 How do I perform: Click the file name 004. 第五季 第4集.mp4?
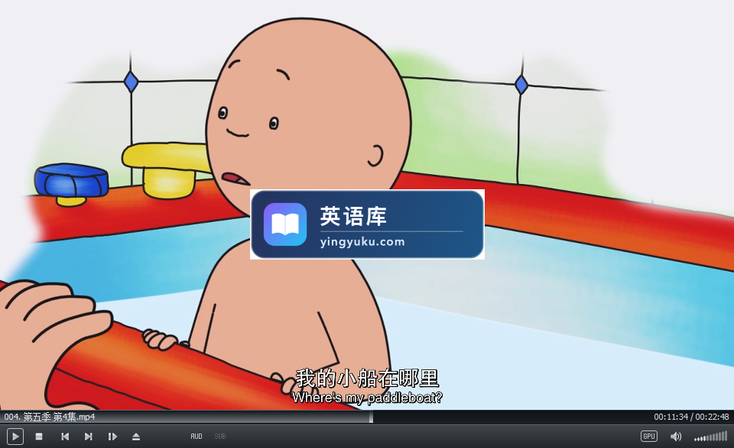(x=50, y=417)
